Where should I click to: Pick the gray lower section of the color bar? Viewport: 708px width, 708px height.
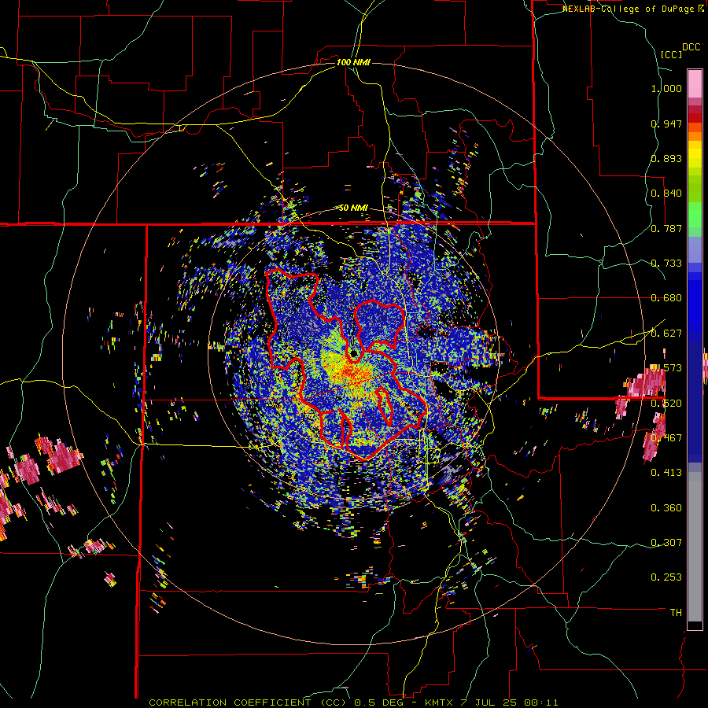pyautogui.click(x=695, y=547)
